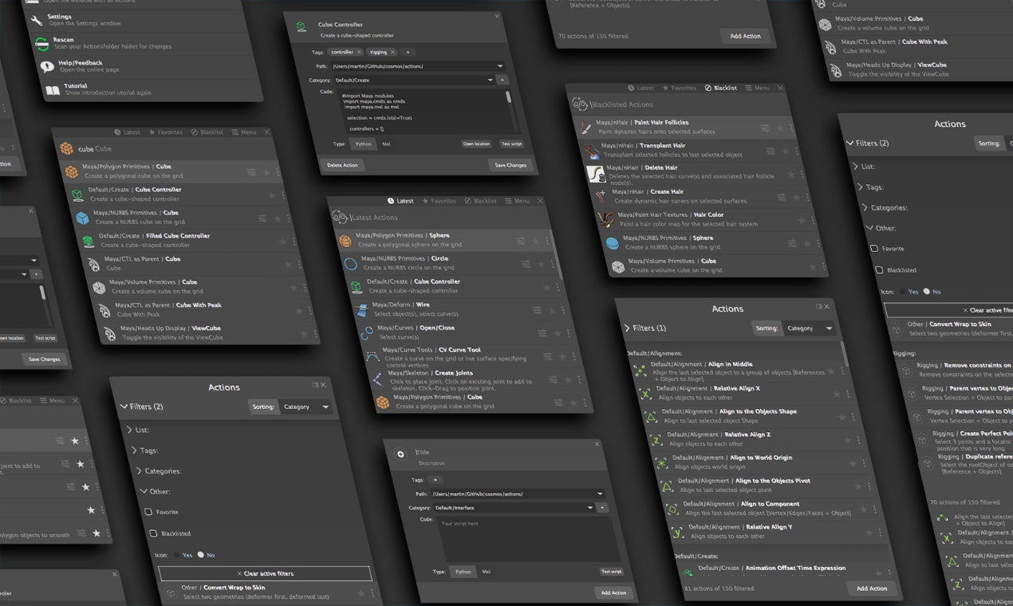Click Save Changes in Cube Controller editor
This screenshot has height=606, width=1013.
coord(510,165)
